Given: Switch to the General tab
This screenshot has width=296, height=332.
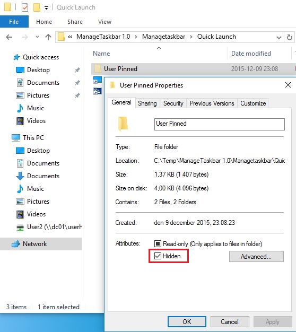Looking at the screenshot, I should click(x=121, y=102).
